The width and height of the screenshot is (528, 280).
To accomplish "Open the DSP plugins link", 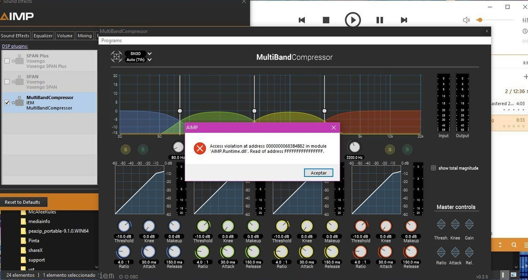I will [x=15, y=46].
